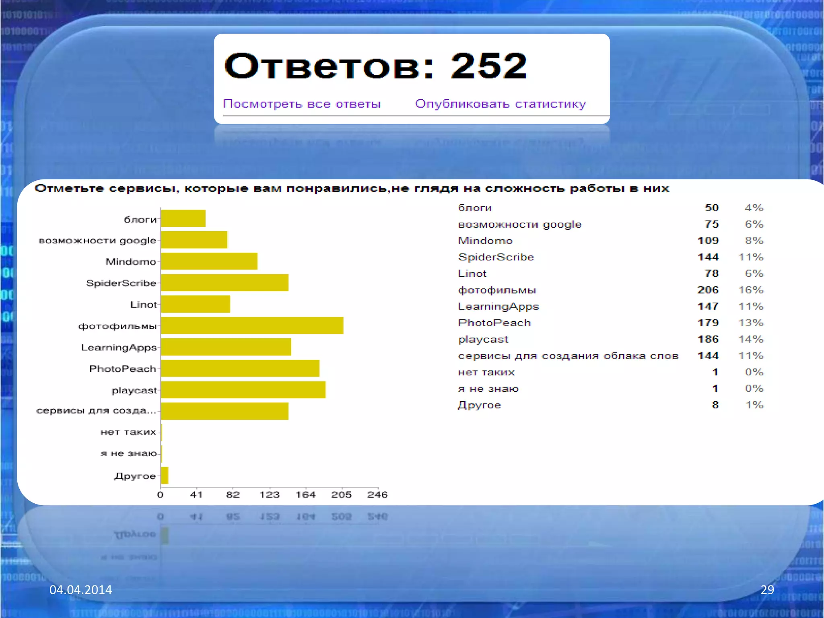
Task: Click the 'SpiderScribe' yellow bar
Action: point(225,283)
